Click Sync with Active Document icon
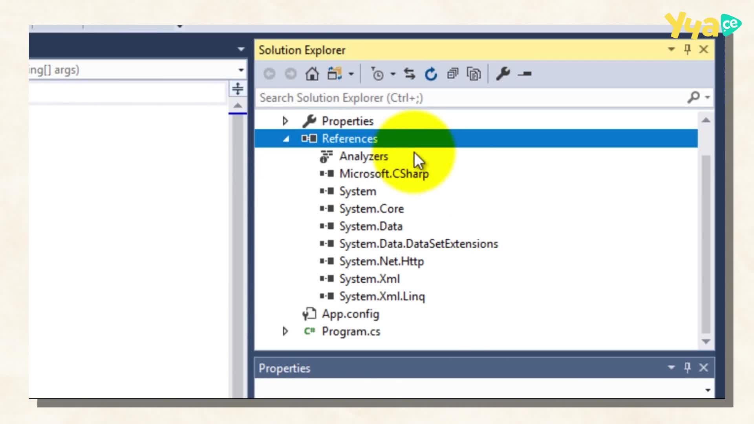This screenshot has width=754, height=424. click(410, 74)
